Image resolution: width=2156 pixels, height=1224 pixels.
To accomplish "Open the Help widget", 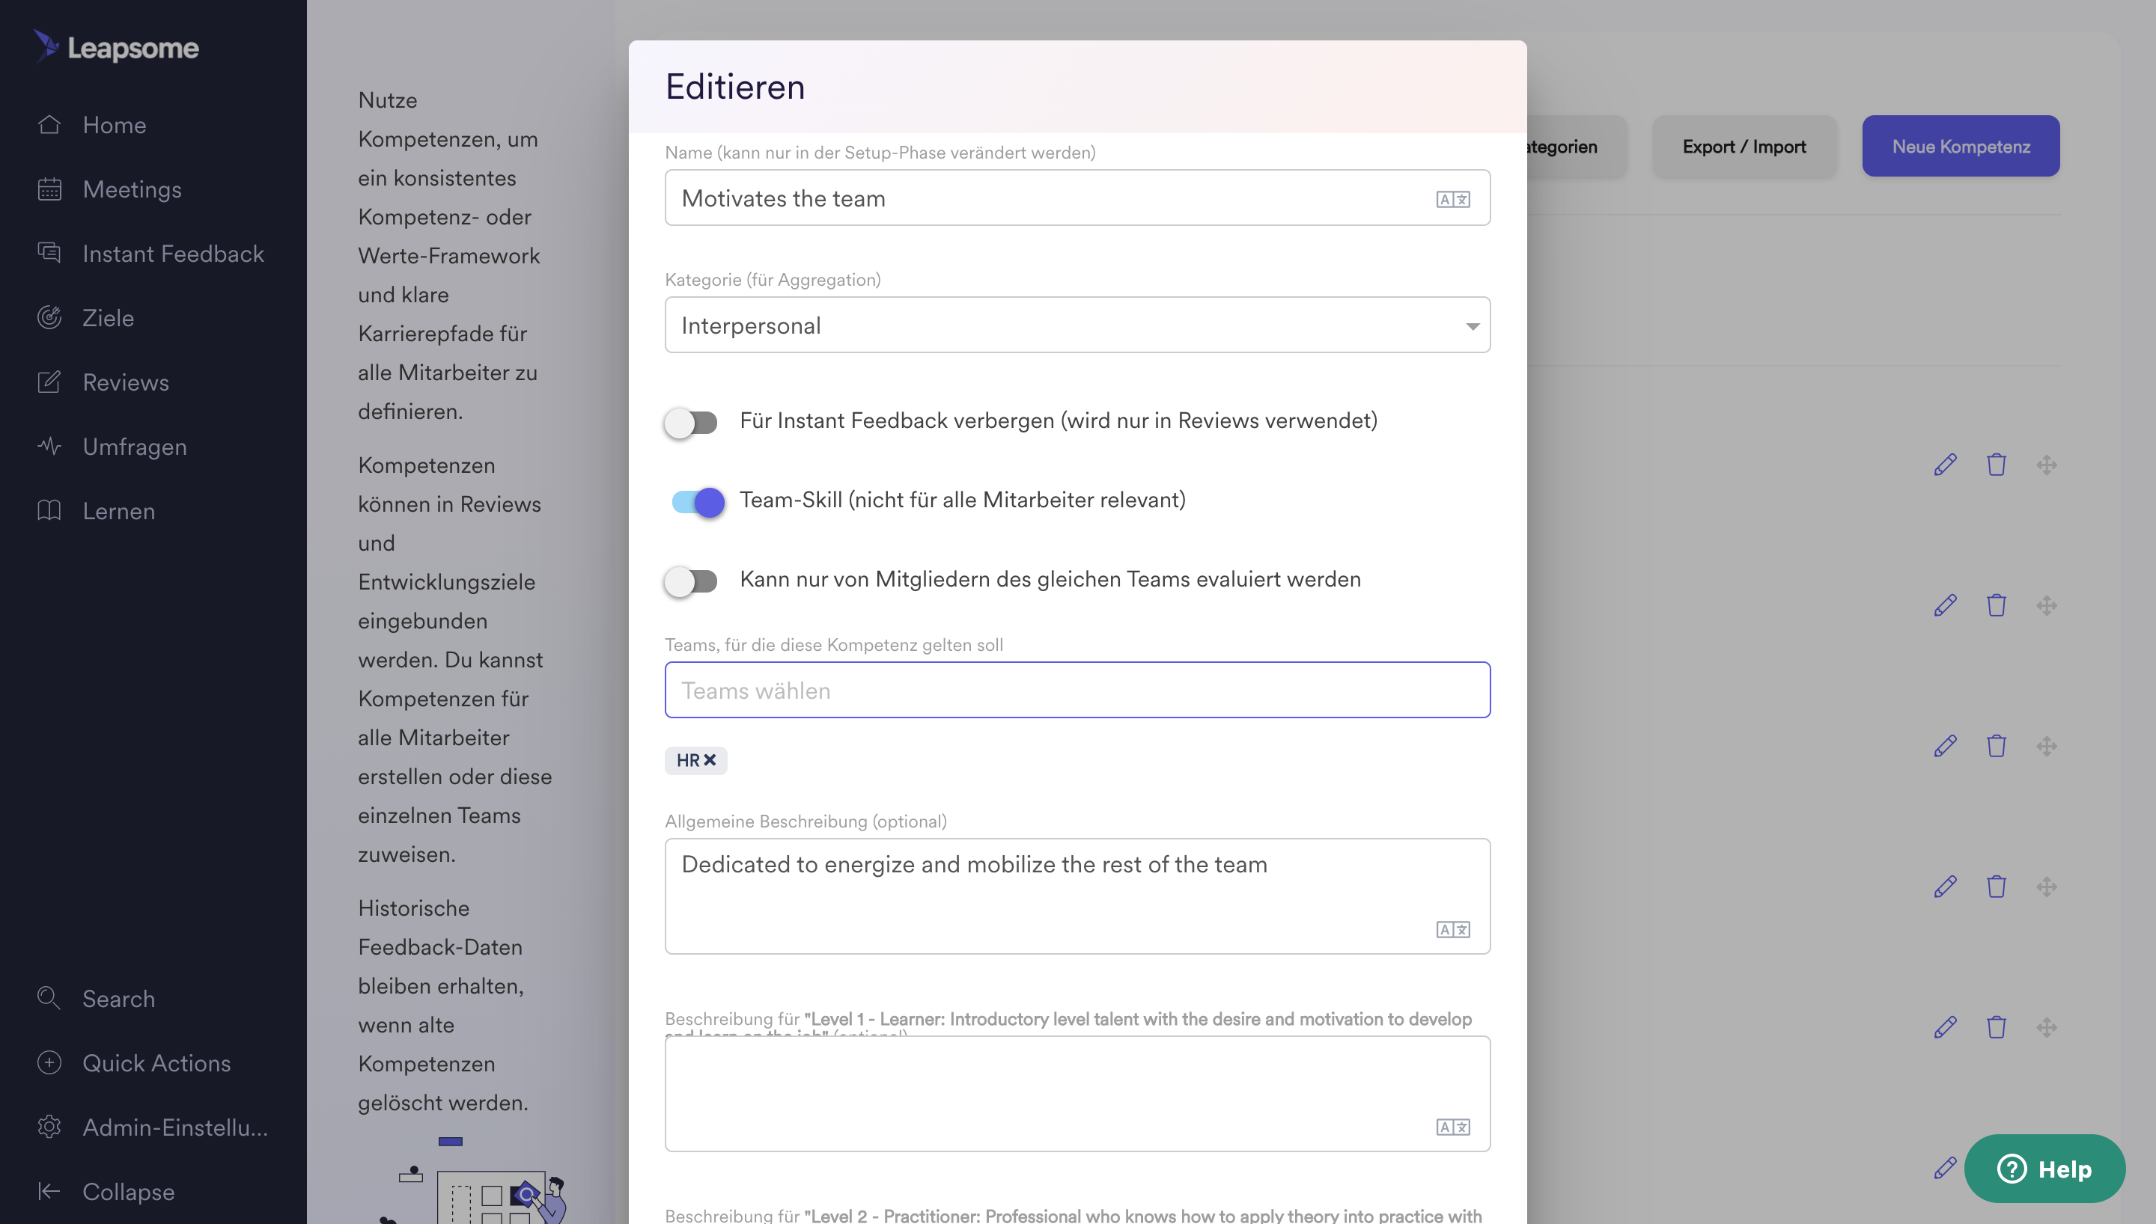I will pyautogui.click(x=2044, y=1169).
